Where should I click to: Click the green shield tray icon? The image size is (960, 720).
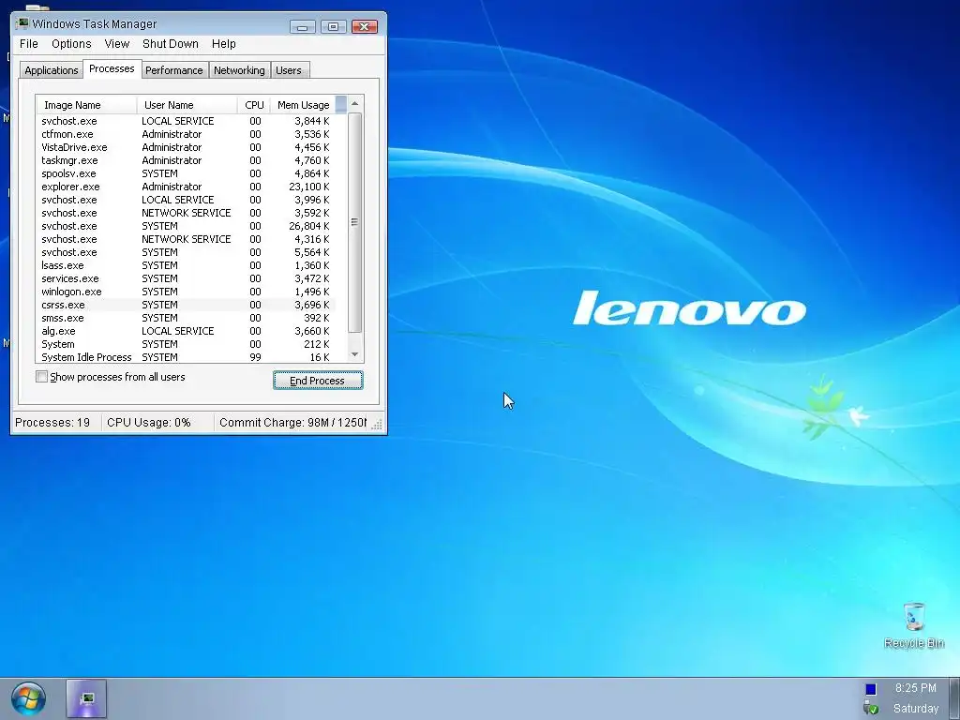pyautogui.click(x=871, y=709)
